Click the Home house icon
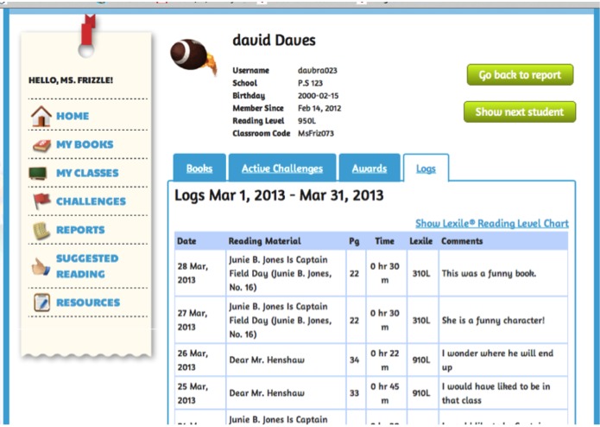 (x=41, y=116)
